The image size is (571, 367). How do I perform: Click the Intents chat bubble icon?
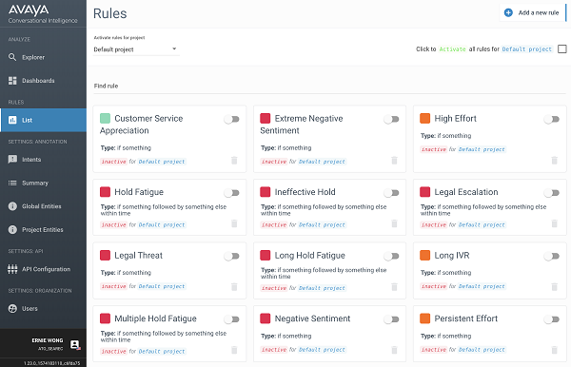point(12,160)
